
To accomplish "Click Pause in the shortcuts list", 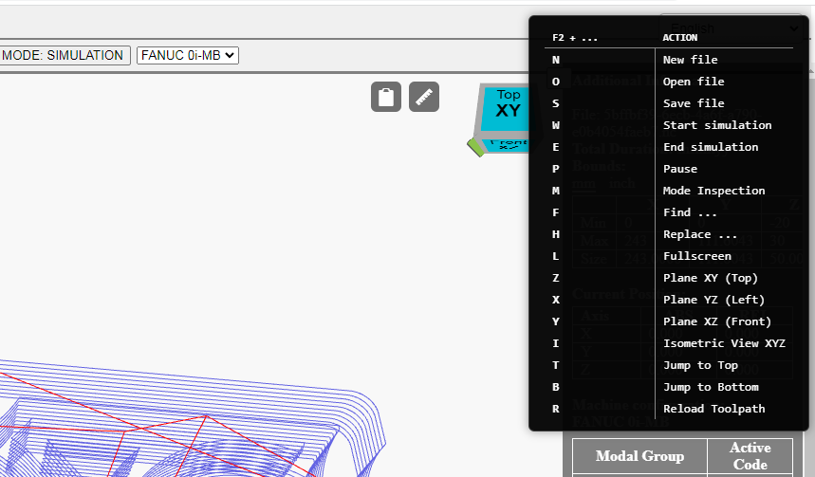I will pyautogui.click(x=680, y=169).
